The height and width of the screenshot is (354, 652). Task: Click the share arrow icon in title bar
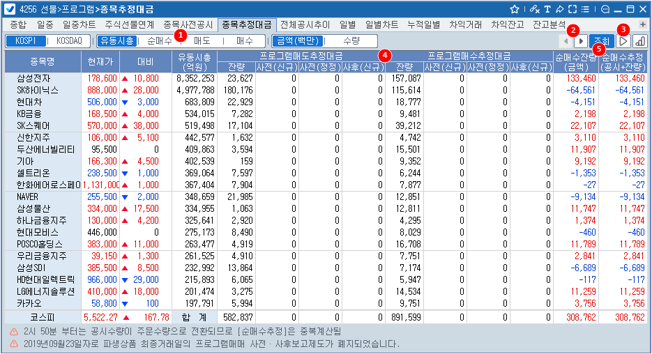point(560,9)
